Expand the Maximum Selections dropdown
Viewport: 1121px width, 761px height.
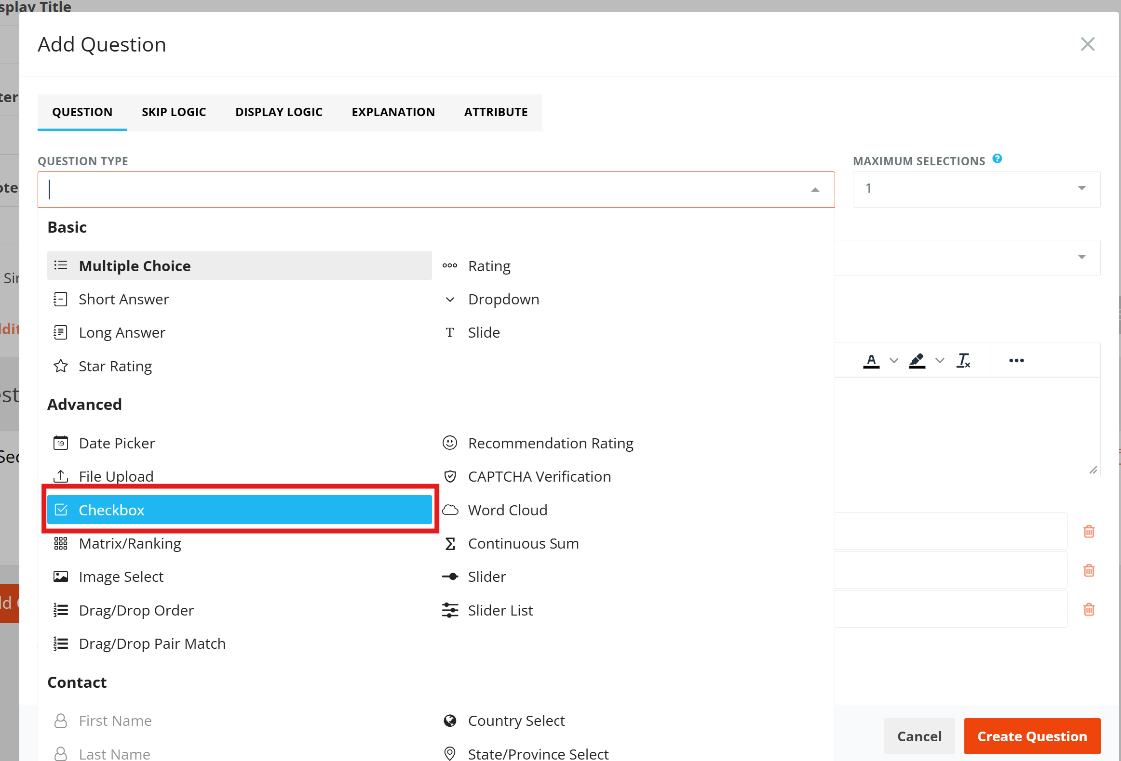click(976, 189)
